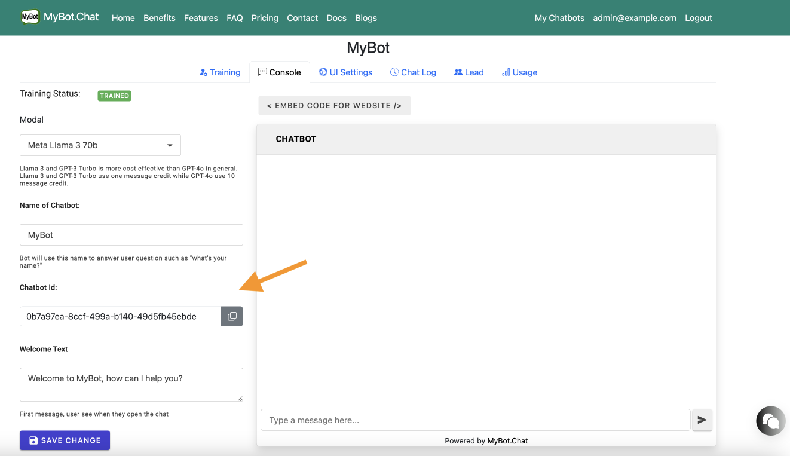Screen dimensions: 790x456
Task: View the Usage tab
Action: pos(519,72)
